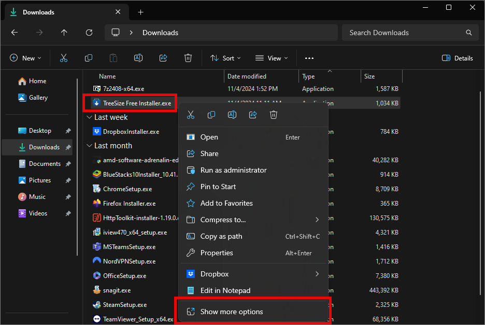This screenshot has width=485, height=325.
Task: Open the See more ellipsis menu
Action: point(309,58)
